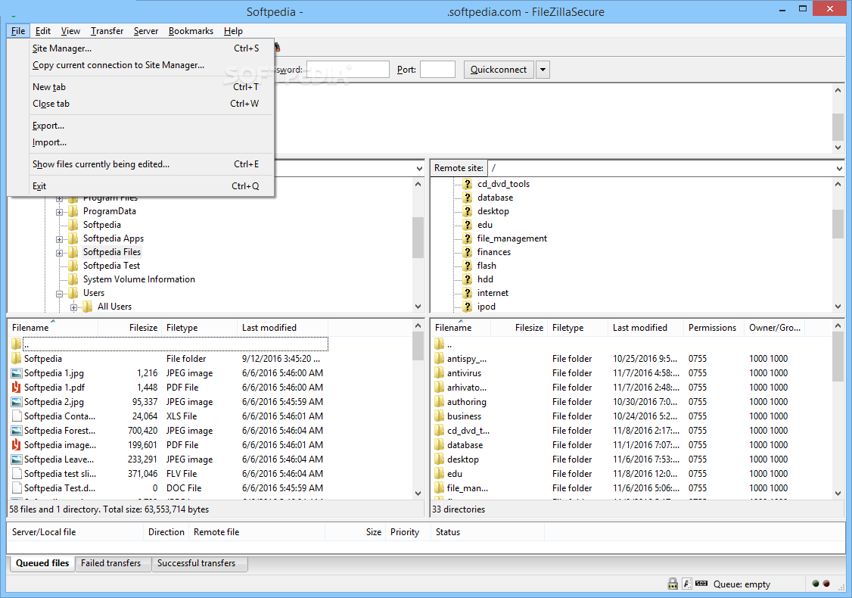Click the remote tree scroll up arrow

(838, 184)
